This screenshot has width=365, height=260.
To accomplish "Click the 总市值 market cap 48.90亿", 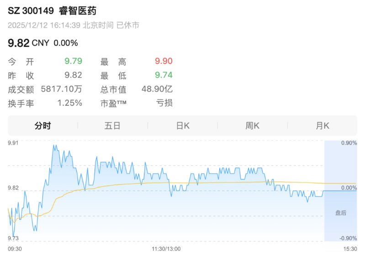I will [x=157, y=89].
